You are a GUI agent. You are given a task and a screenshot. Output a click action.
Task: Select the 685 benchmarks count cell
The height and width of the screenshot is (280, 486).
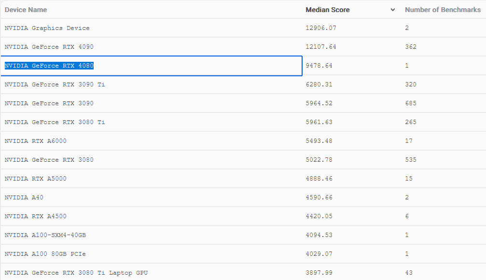click(x=411, y=103)
